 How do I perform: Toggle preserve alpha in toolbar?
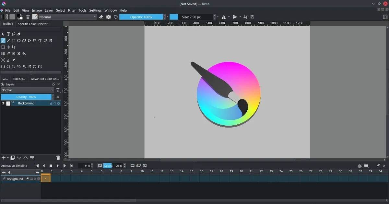tap(108, 17)
